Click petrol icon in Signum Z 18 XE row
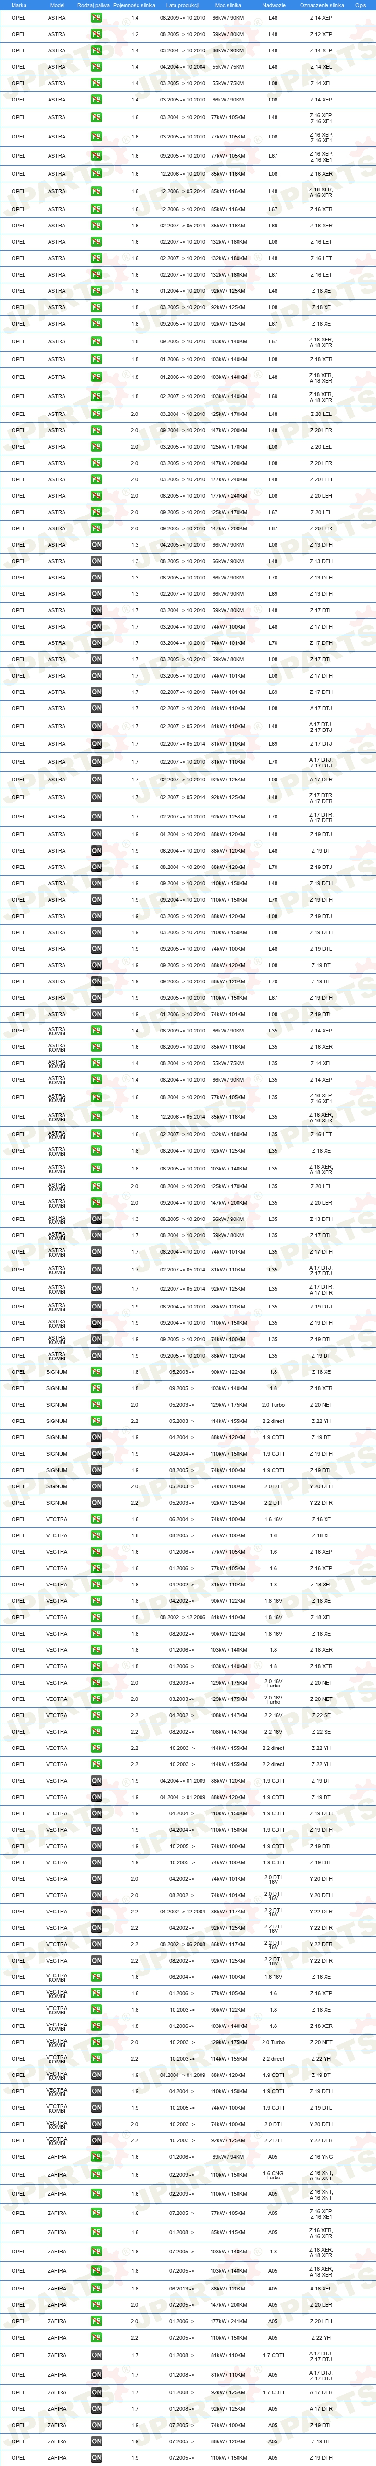 pos(97,1372)
